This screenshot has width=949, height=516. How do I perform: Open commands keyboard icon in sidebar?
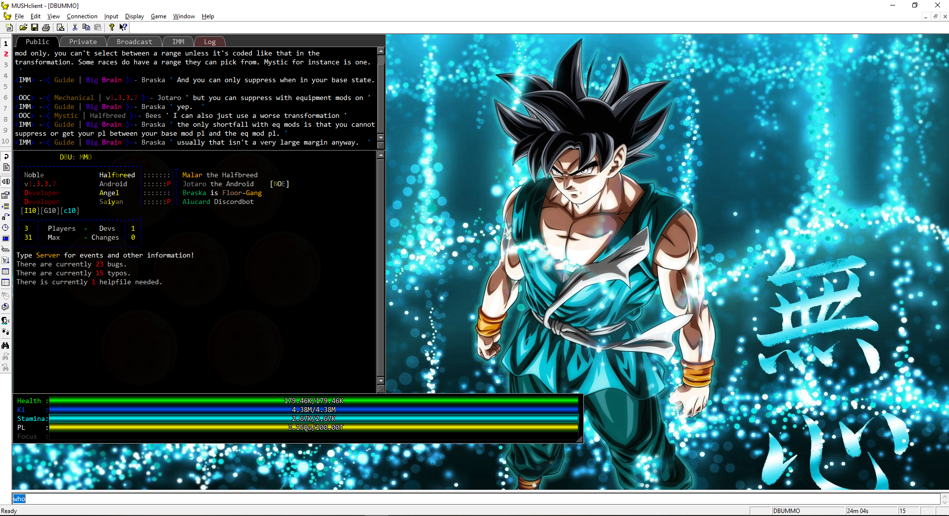tap(6, 249)
